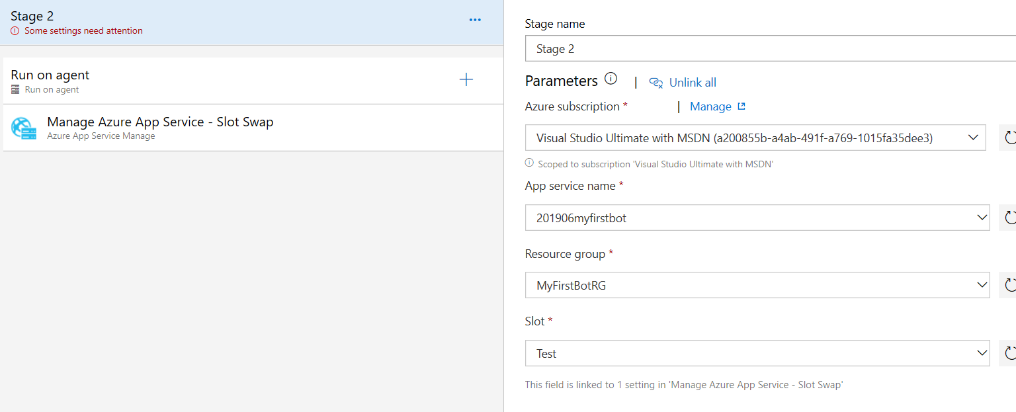Click the Azure App Service Manage icon
This screenshot has height=412, width=1016.
click(x=24, y=128)
